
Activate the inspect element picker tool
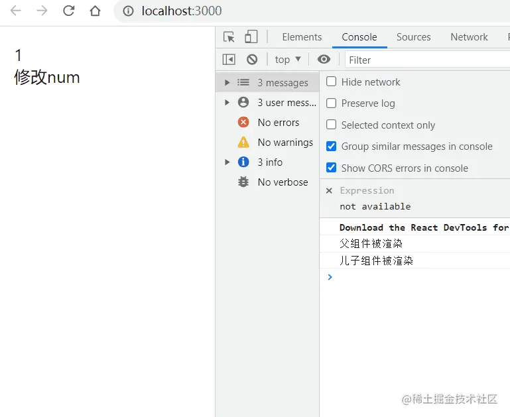[x=229, y=36]
